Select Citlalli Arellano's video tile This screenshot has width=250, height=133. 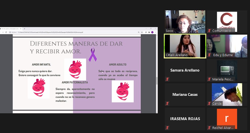coord(185,46)
